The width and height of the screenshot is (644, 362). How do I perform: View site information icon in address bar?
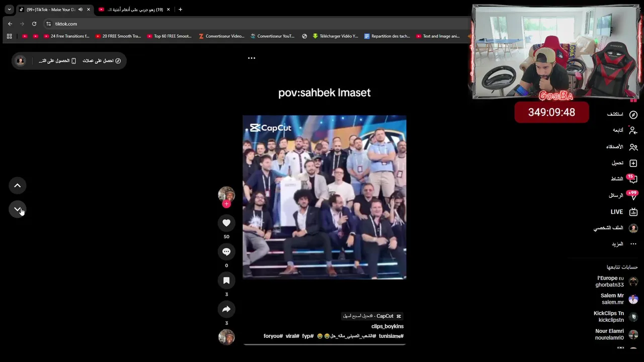48,24
